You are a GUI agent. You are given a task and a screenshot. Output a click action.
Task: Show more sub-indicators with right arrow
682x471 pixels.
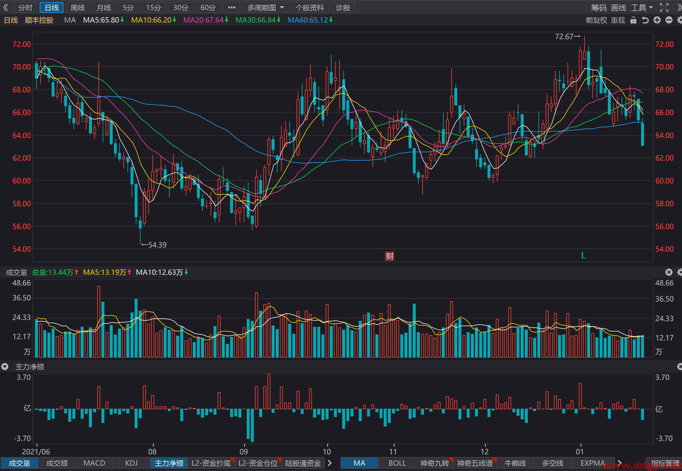(329, 463)
